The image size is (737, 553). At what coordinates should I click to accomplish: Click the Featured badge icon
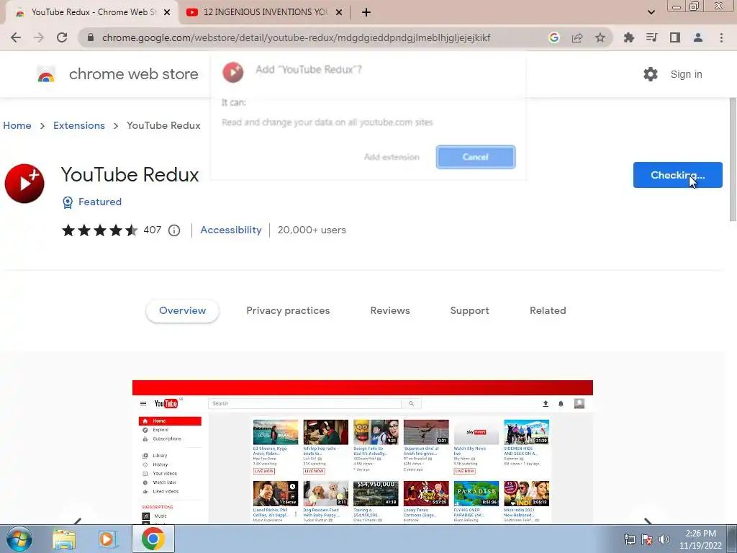click(68, 202)
